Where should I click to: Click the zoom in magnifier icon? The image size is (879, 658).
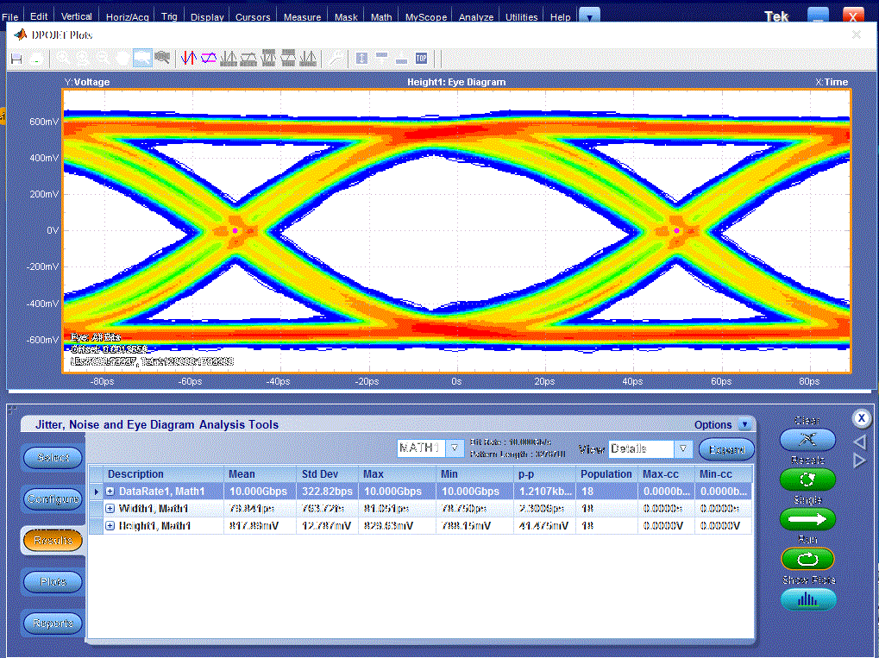pyautogui.click(x=63, y=58)
